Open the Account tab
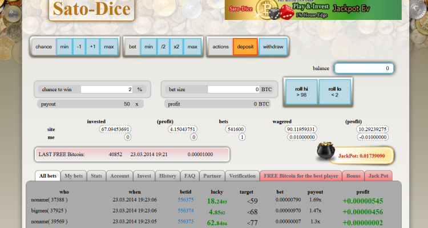The image size is (428, 228). [x=120, y=176]
